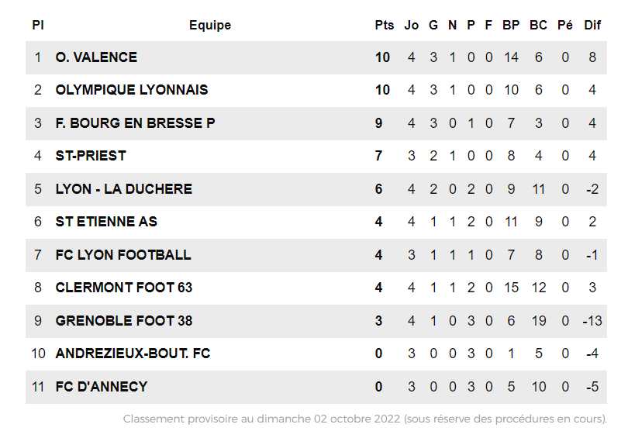
Task: Click the Pé column header
Action: pos(565,26)
